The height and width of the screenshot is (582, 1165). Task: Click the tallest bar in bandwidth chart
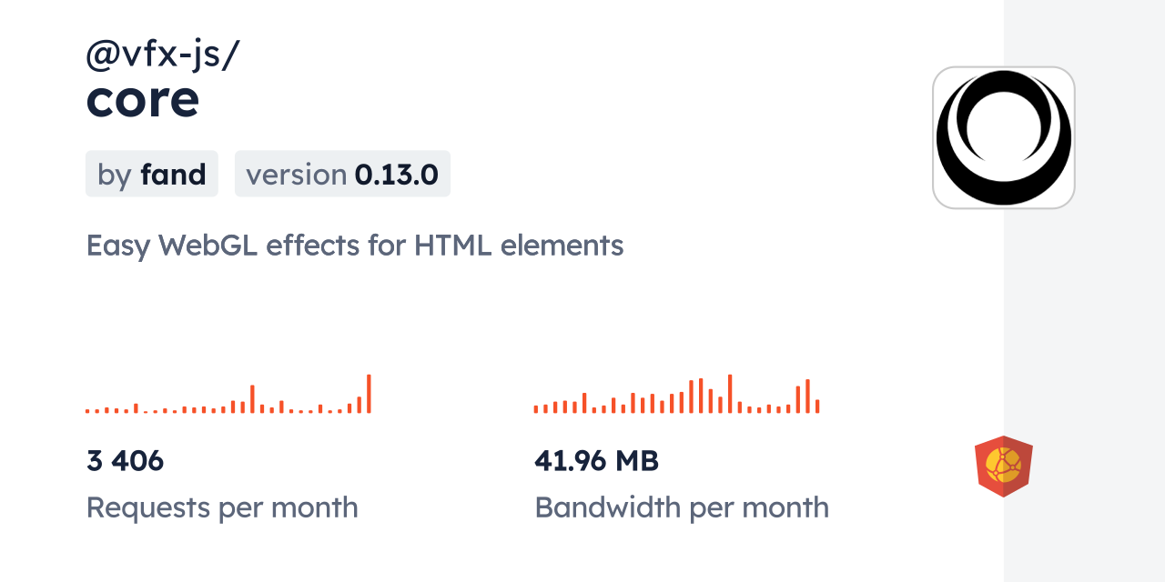pos(730,394)
